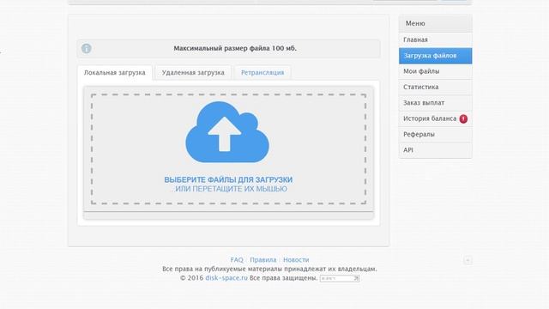Viewport: 549px width, 309px height.
Task: Switch to the Локальная загрузка tab
Action: [115, 72]
